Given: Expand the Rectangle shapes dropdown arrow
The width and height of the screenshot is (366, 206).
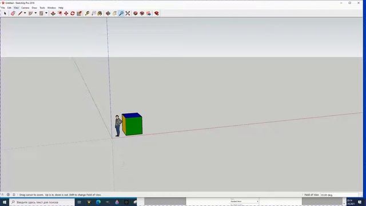Looking at the screenshot, I should coord(46,13).
